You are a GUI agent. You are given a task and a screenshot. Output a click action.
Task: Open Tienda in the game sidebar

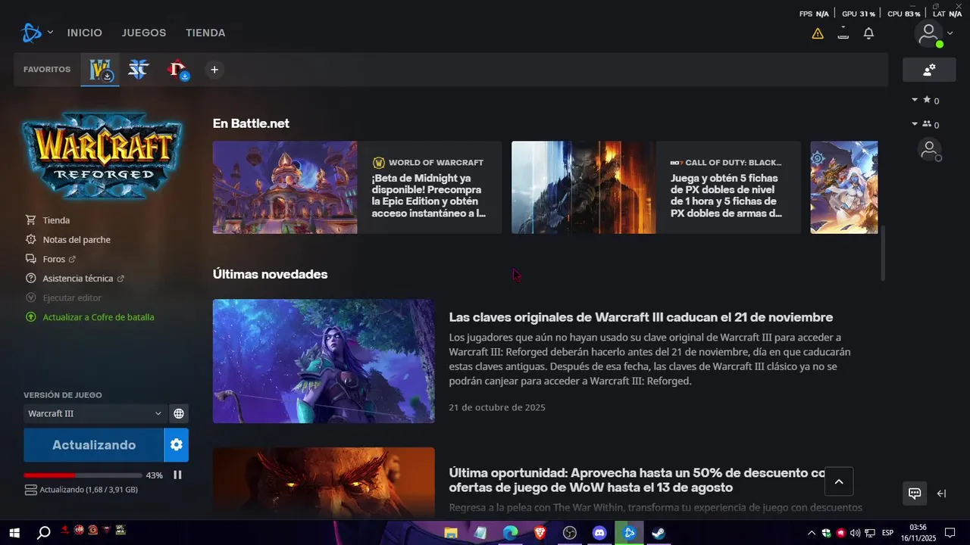[x=56, y=220]
